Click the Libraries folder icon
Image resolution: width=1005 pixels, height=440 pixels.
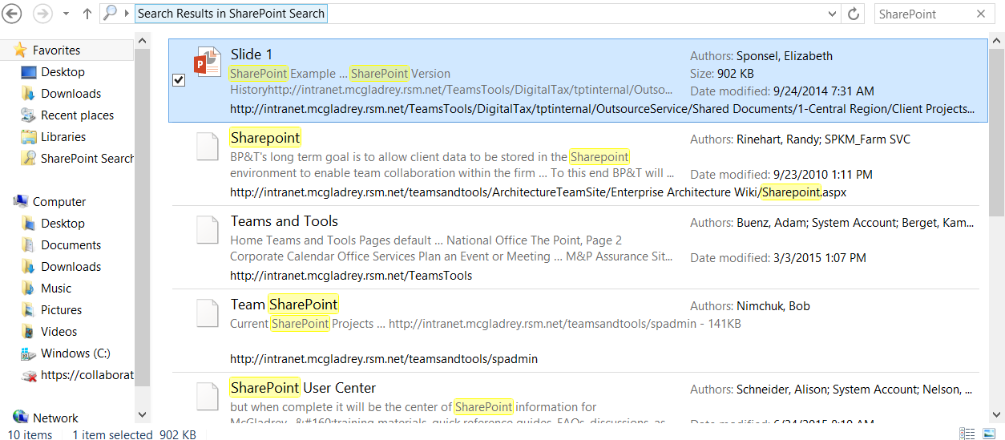[29, 137]
